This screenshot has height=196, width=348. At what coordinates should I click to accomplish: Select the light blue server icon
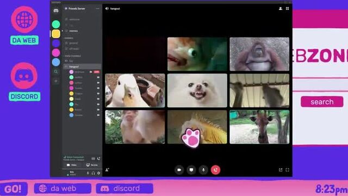[x=56, y=62]
